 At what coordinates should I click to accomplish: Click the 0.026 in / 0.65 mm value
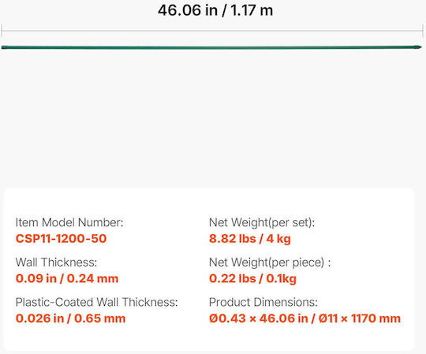[x=71, y=319]
